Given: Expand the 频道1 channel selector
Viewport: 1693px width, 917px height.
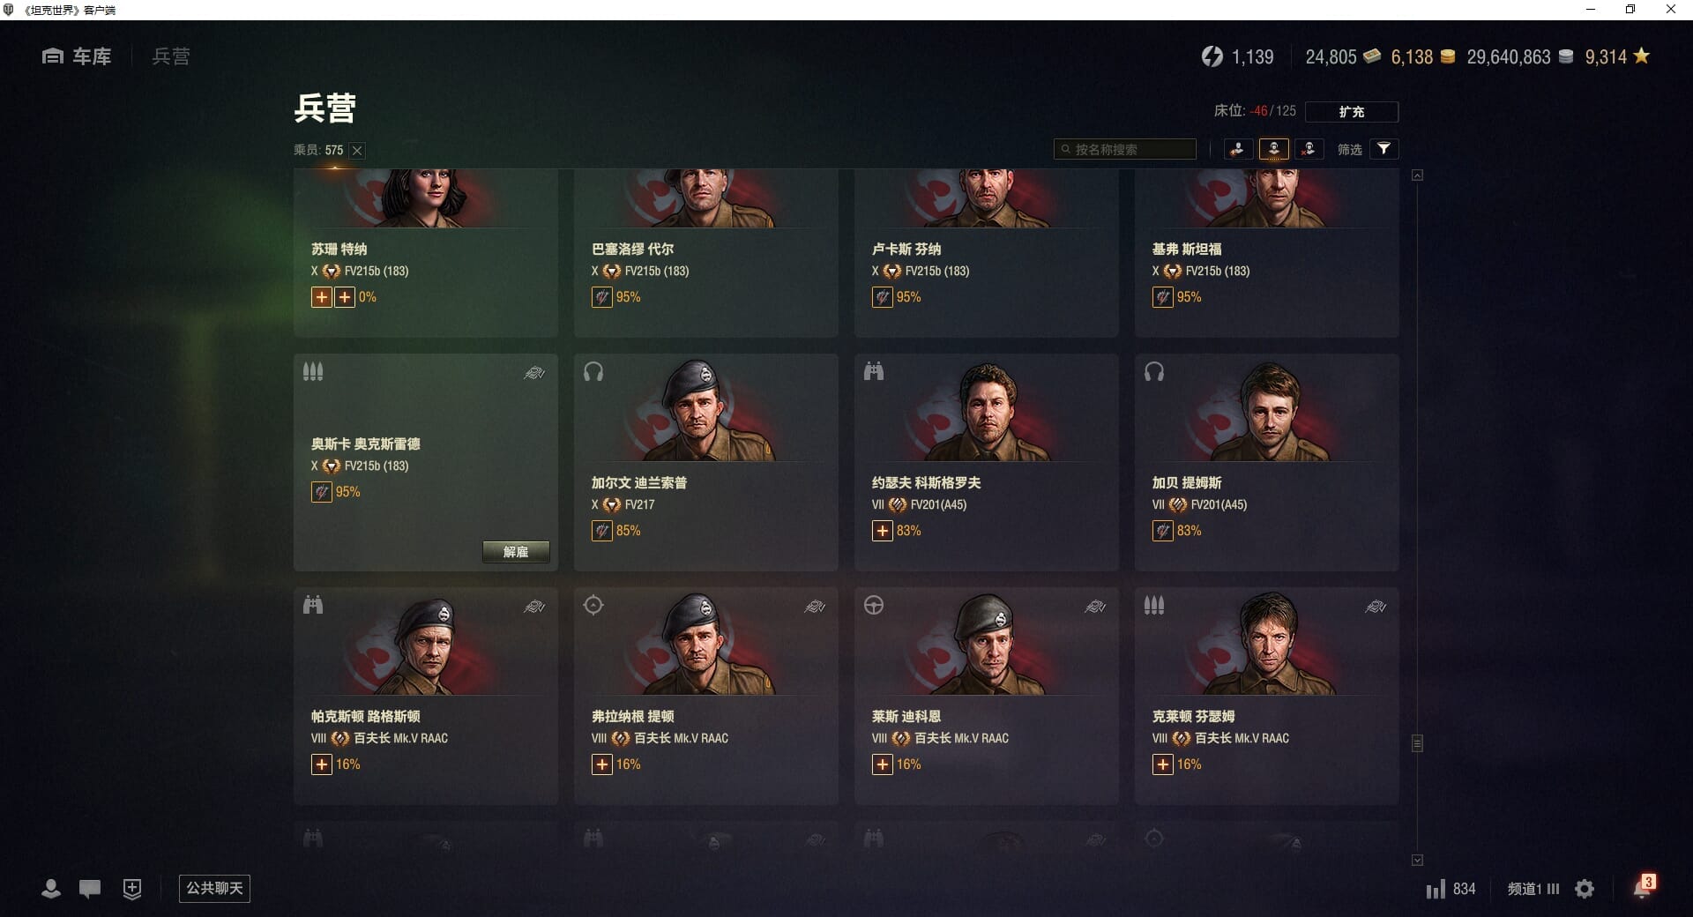Looking at the screenshot, I should coord(1533,889).
